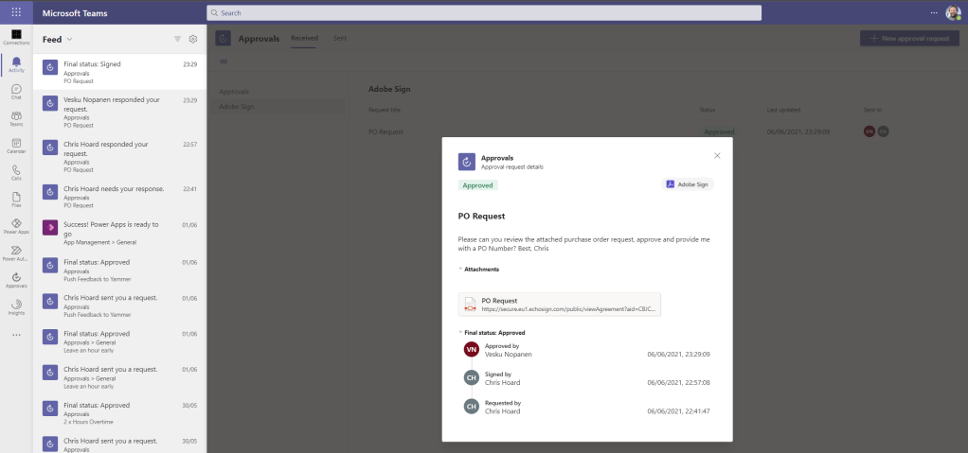Open feed settings gear icon

[192, 39]
